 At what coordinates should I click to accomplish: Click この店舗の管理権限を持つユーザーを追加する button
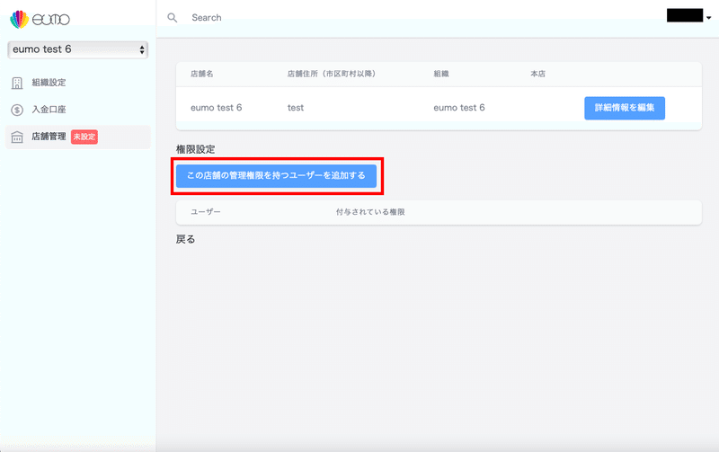[276, 175]
